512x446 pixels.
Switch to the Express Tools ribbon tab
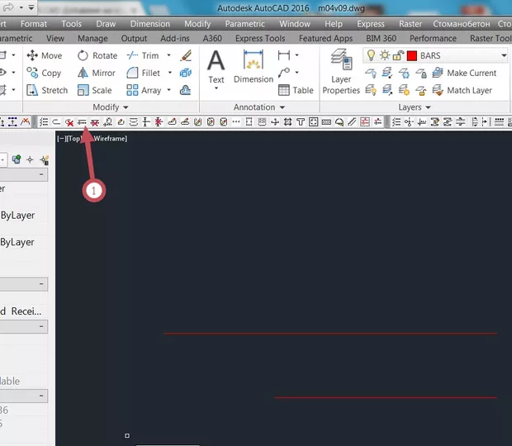click(x=260, y=38)
